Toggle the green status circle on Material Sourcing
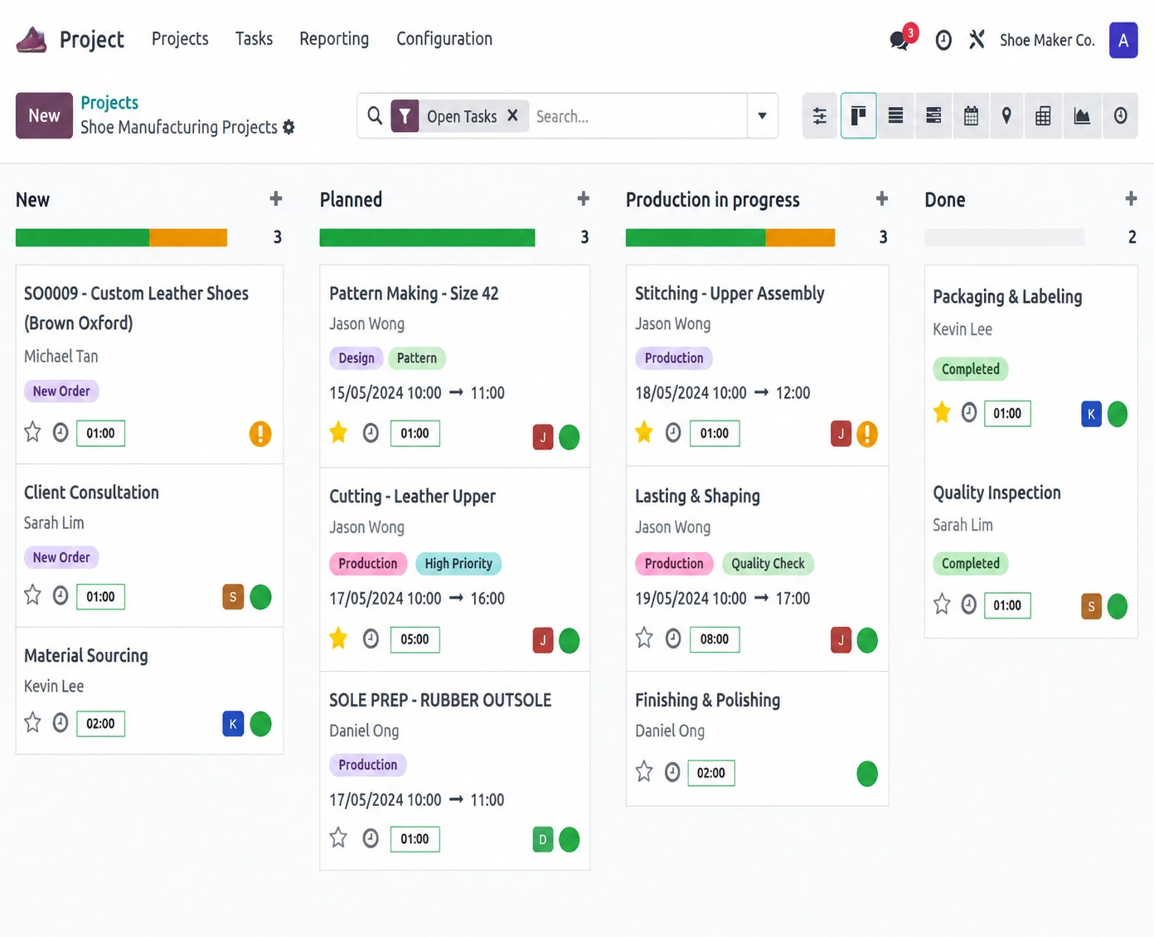The image size is (1154, 937). pyautogui.click(x=260, y=724)
